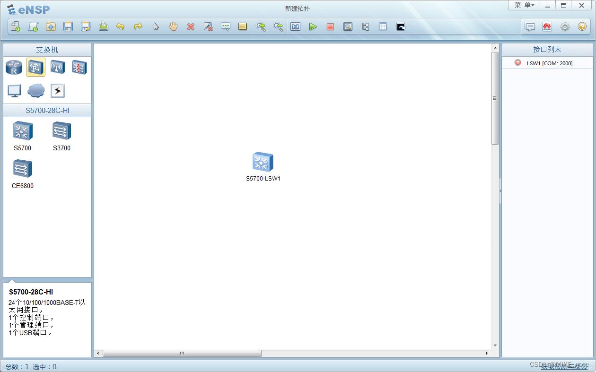Click the 接口列表 panel header
Screen dimensions: 596x372
(547, 49)
